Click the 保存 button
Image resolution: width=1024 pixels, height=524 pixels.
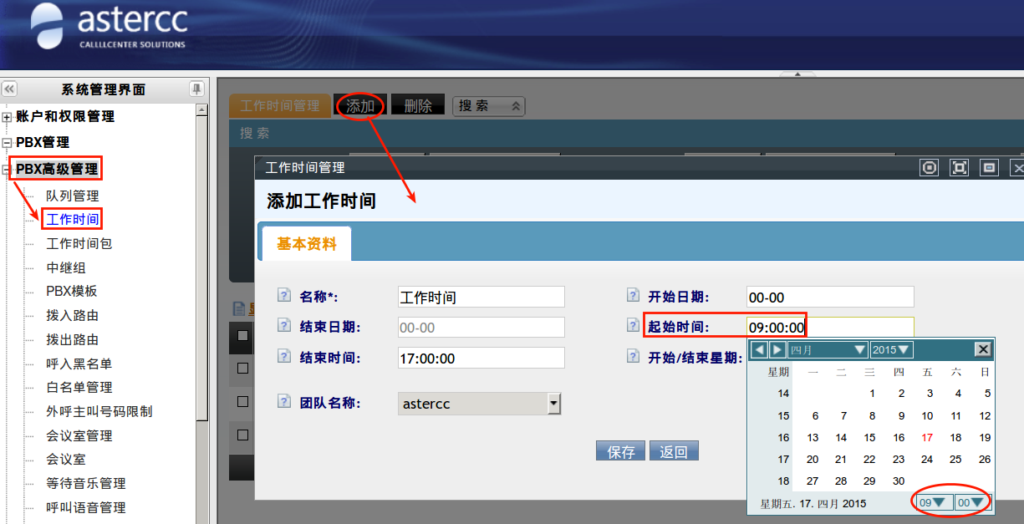coord(621,451)
